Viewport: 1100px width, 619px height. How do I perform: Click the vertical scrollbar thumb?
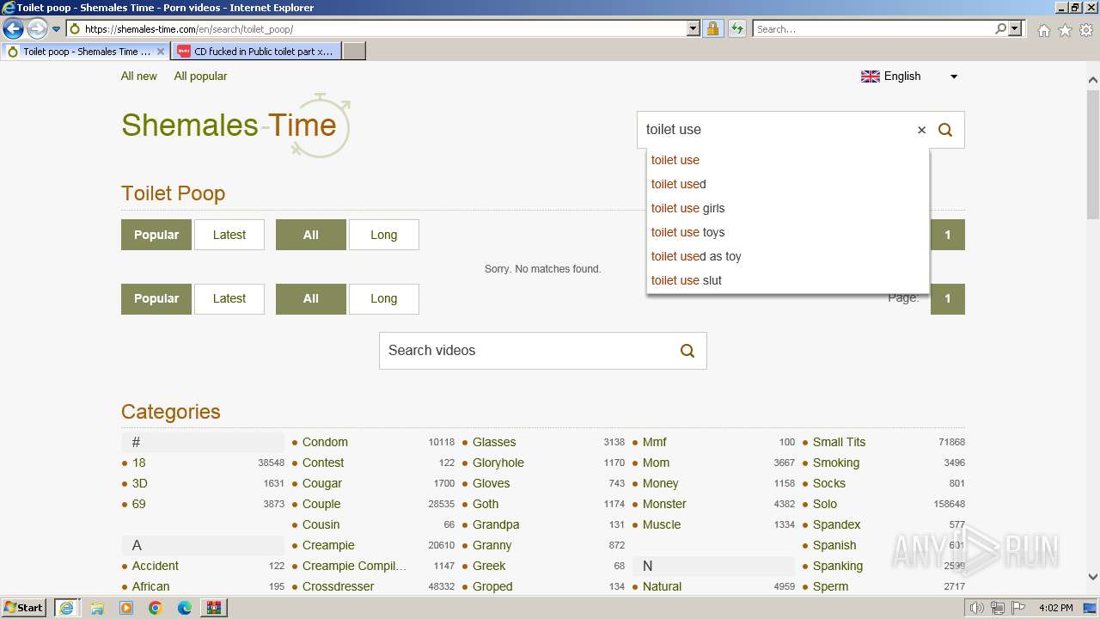point(1093,154)
